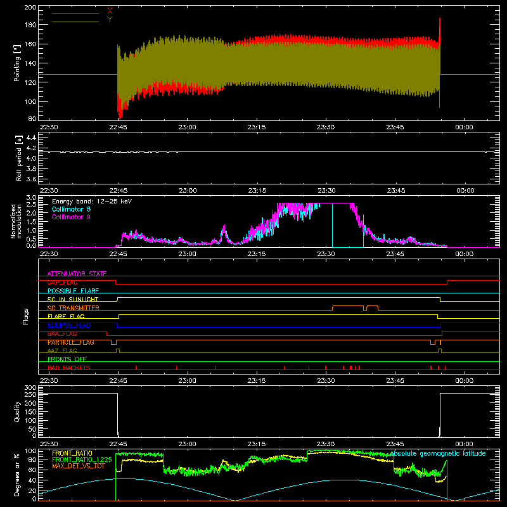Click the 22:30 time label below Quality plot

(49, 444)
